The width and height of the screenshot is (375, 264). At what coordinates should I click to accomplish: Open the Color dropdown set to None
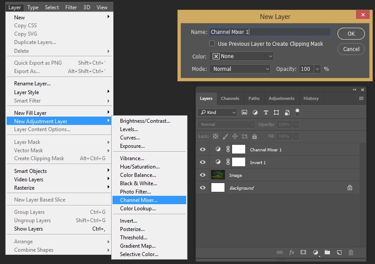[x=242, y=56]
